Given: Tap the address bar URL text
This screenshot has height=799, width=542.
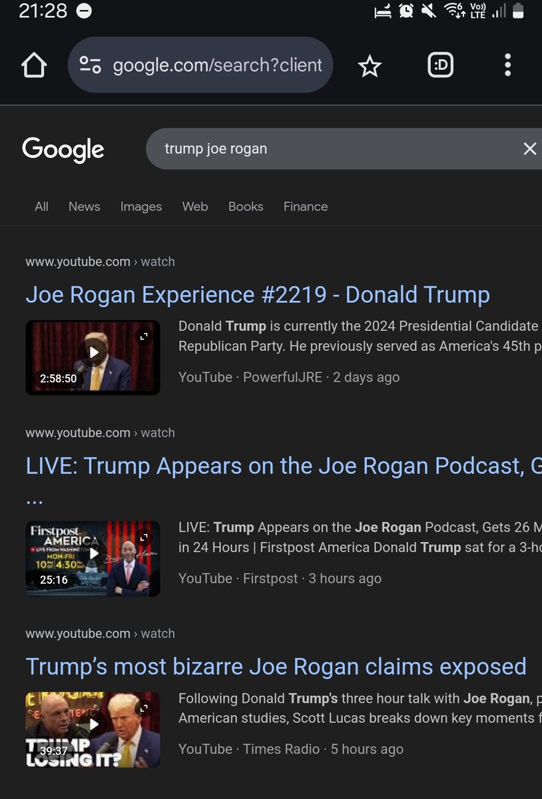Looking at the screenshot, I should coord(218,65).
